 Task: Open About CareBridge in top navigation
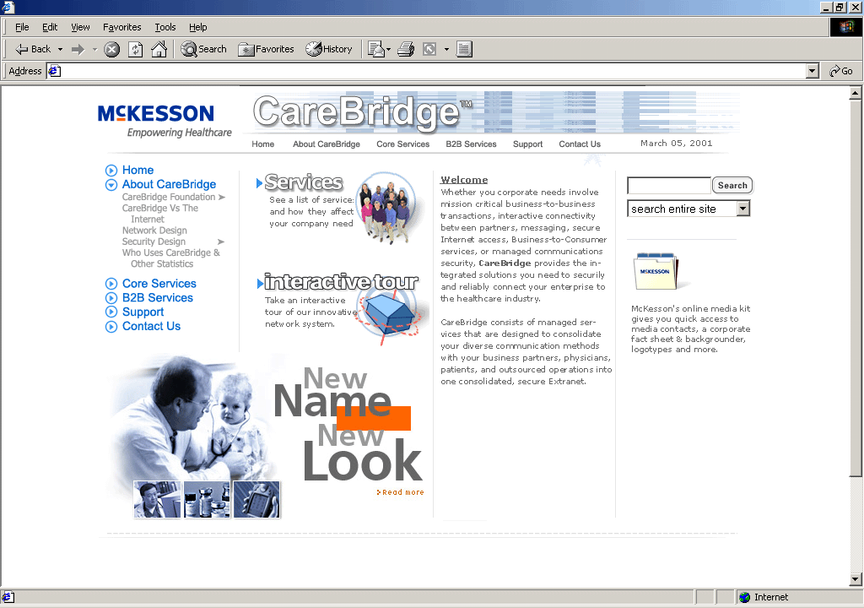pos(327,144)
